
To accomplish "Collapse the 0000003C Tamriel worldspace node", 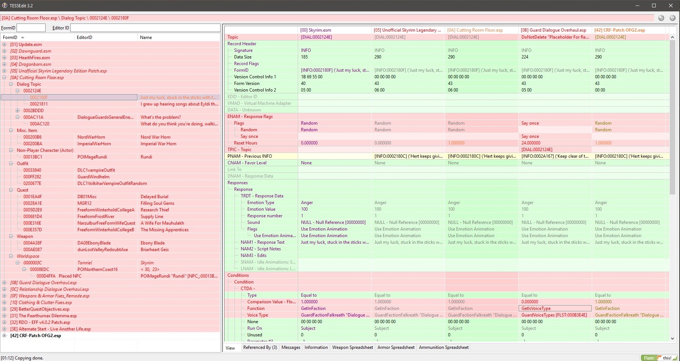I will click(18, 263).
